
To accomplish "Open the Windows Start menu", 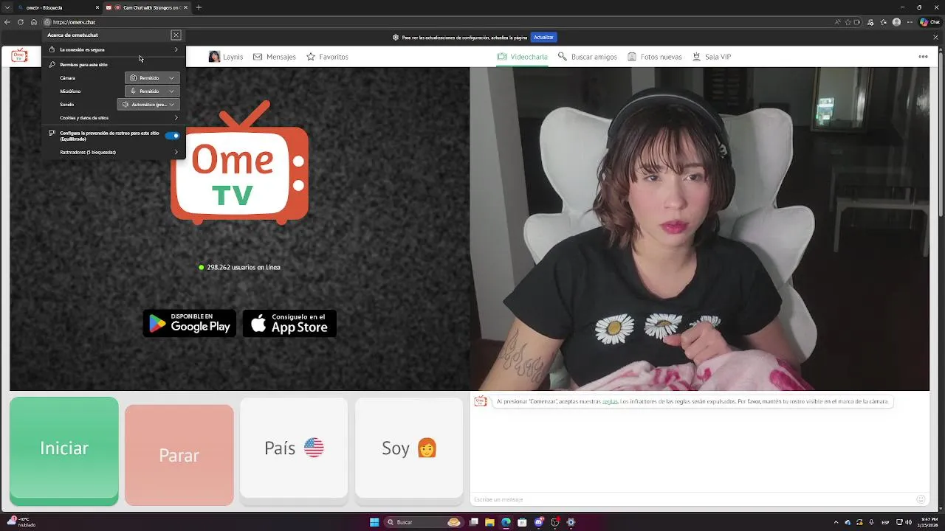I will 374,522.
